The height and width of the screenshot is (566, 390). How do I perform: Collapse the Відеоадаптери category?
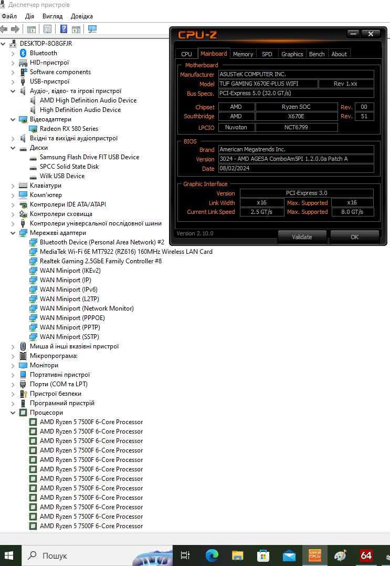click(13, 119)
